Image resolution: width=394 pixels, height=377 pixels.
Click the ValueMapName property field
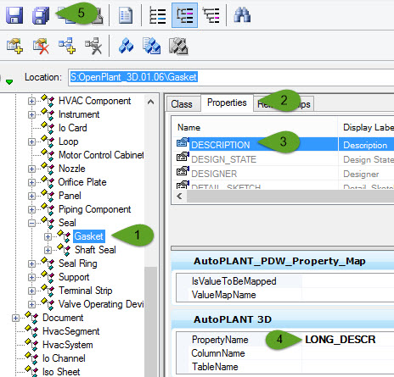[285, 295]
